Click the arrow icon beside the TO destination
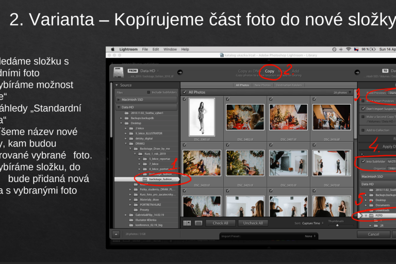Screen dimensions: 396x264 pos(357,72)
